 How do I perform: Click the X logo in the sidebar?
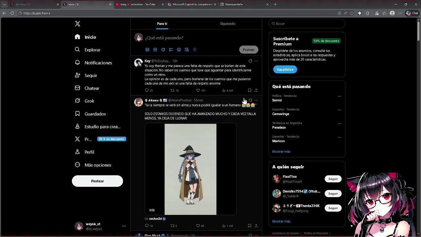[x=78, y=24]
